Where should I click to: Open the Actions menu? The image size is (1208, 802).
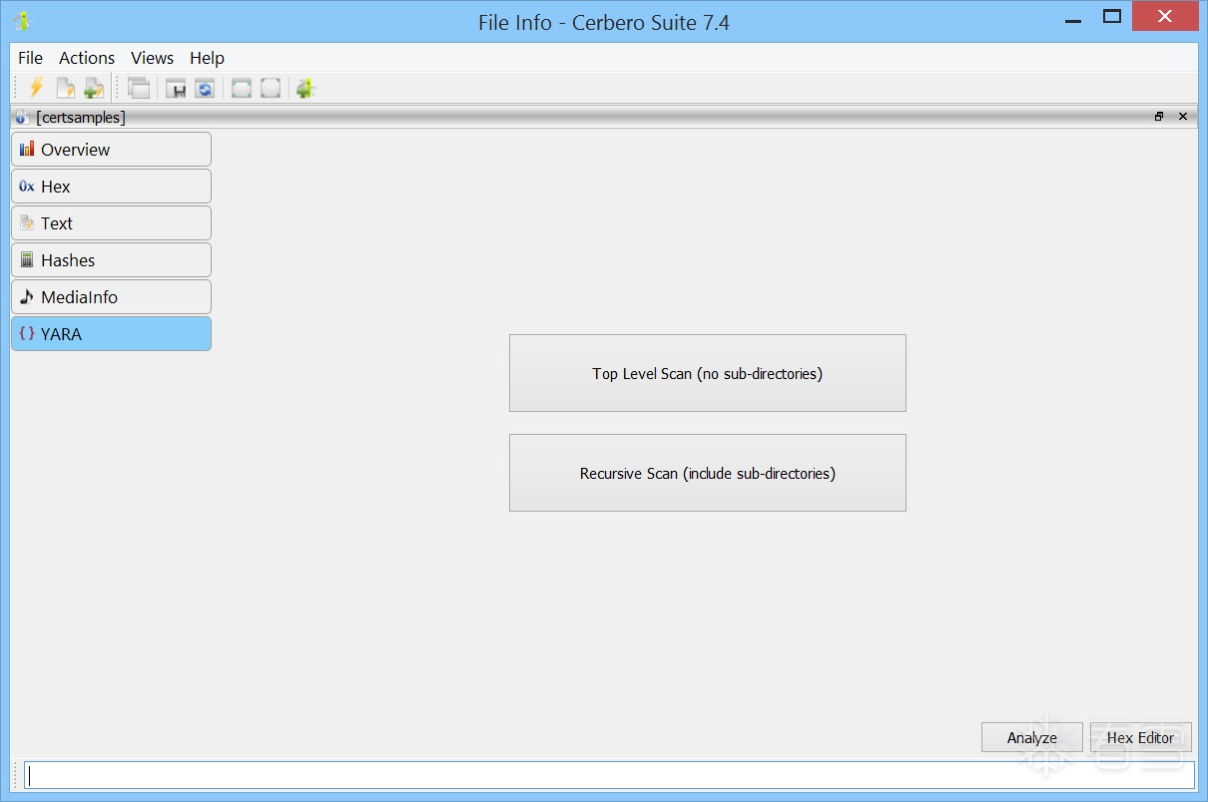pos(87,58)
